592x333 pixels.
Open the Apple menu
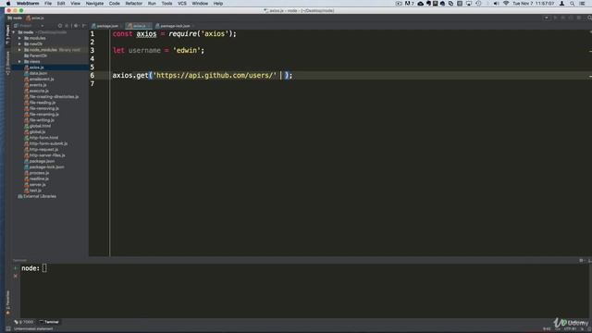click(8, 4)
